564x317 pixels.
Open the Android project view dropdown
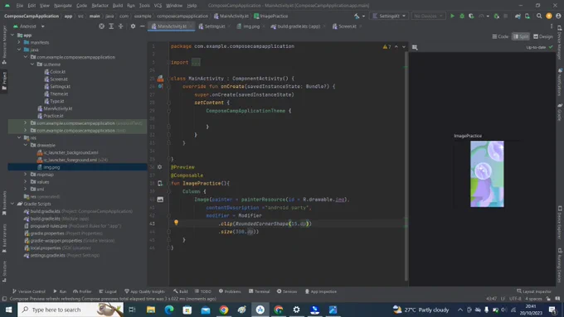click(x=29, y=26)
